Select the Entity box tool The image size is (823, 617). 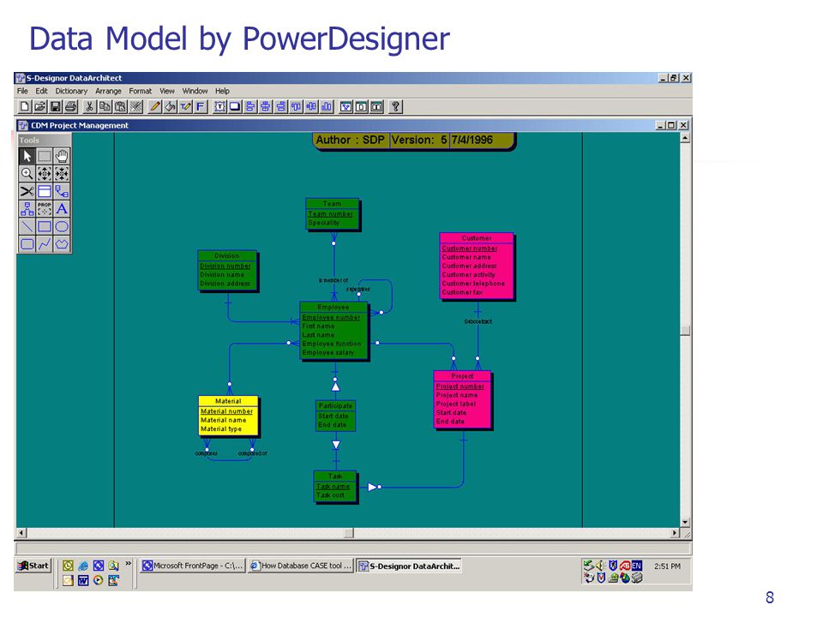point(45,191)
